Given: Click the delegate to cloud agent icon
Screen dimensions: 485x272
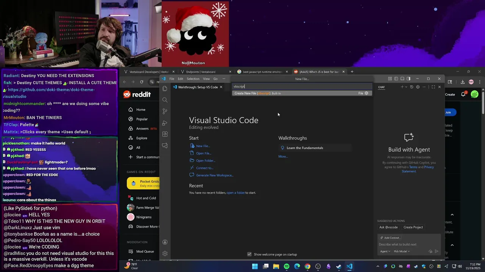Looking at the screenshot, I should [430, 251].
